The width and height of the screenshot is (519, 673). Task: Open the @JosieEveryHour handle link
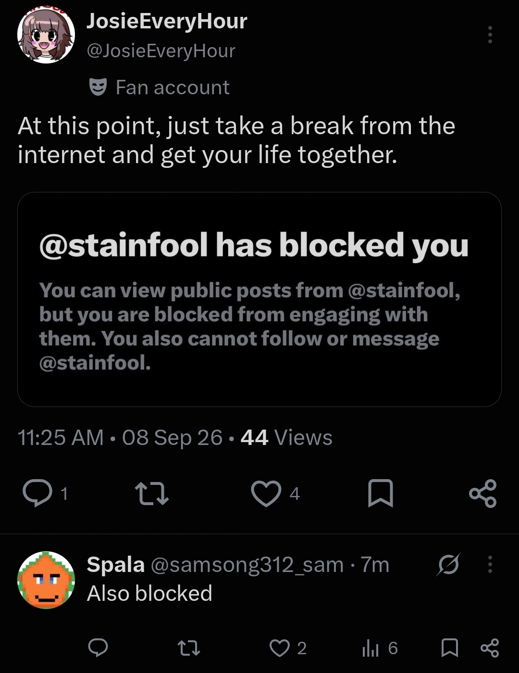click(161, 51)
